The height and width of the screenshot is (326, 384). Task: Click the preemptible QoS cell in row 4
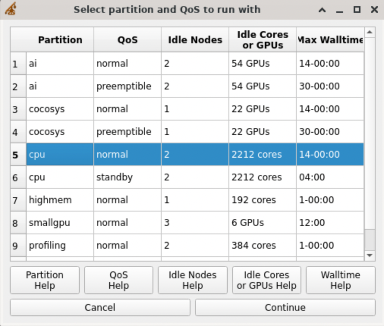point(127,132)
